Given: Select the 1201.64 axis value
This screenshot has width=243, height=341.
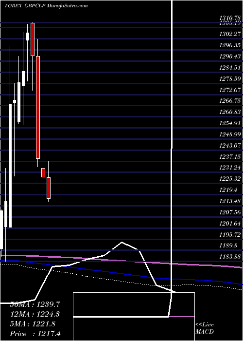Looking at the screenshot, I should pyautogui.click(x=230, y=223).
